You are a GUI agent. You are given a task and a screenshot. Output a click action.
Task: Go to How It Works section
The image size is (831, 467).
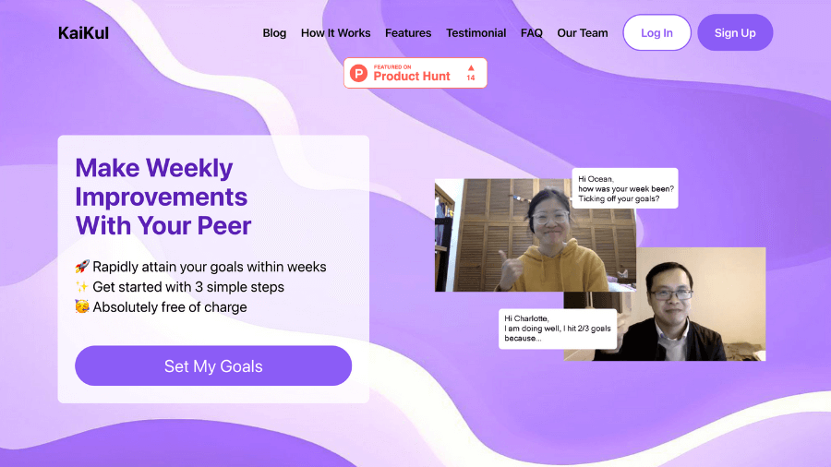(x=335, y=33)
